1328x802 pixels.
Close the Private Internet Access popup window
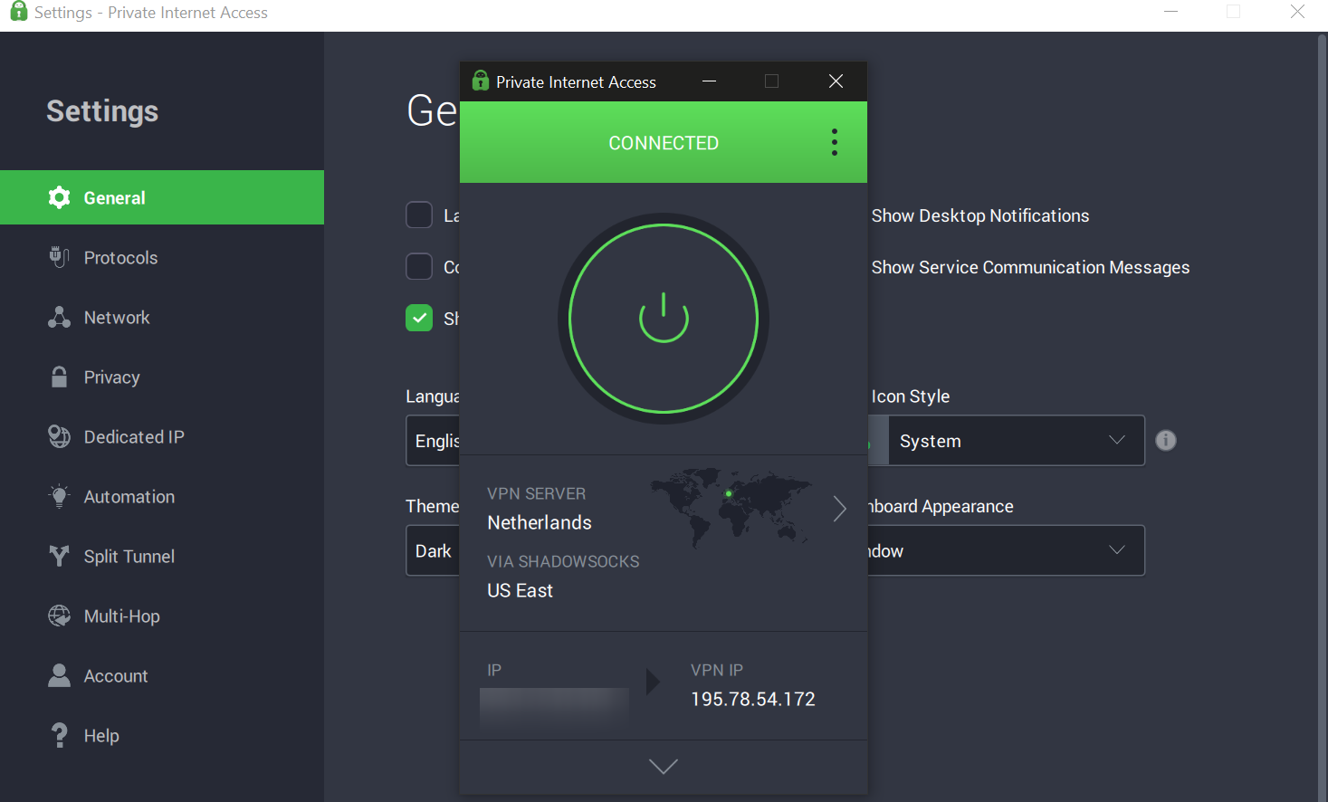[836, 81]
